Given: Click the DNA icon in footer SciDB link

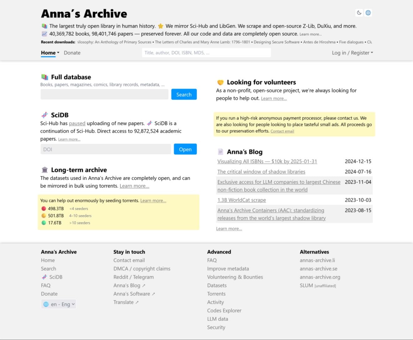Looking at the screenshot, I should pos(44,277).
